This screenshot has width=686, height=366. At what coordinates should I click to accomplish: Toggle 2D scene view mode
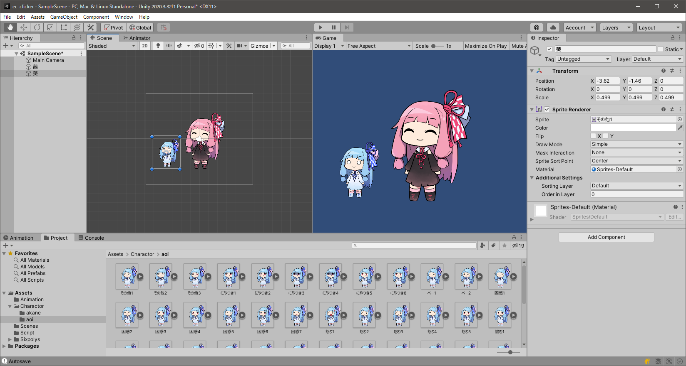(x=145, y=46)
